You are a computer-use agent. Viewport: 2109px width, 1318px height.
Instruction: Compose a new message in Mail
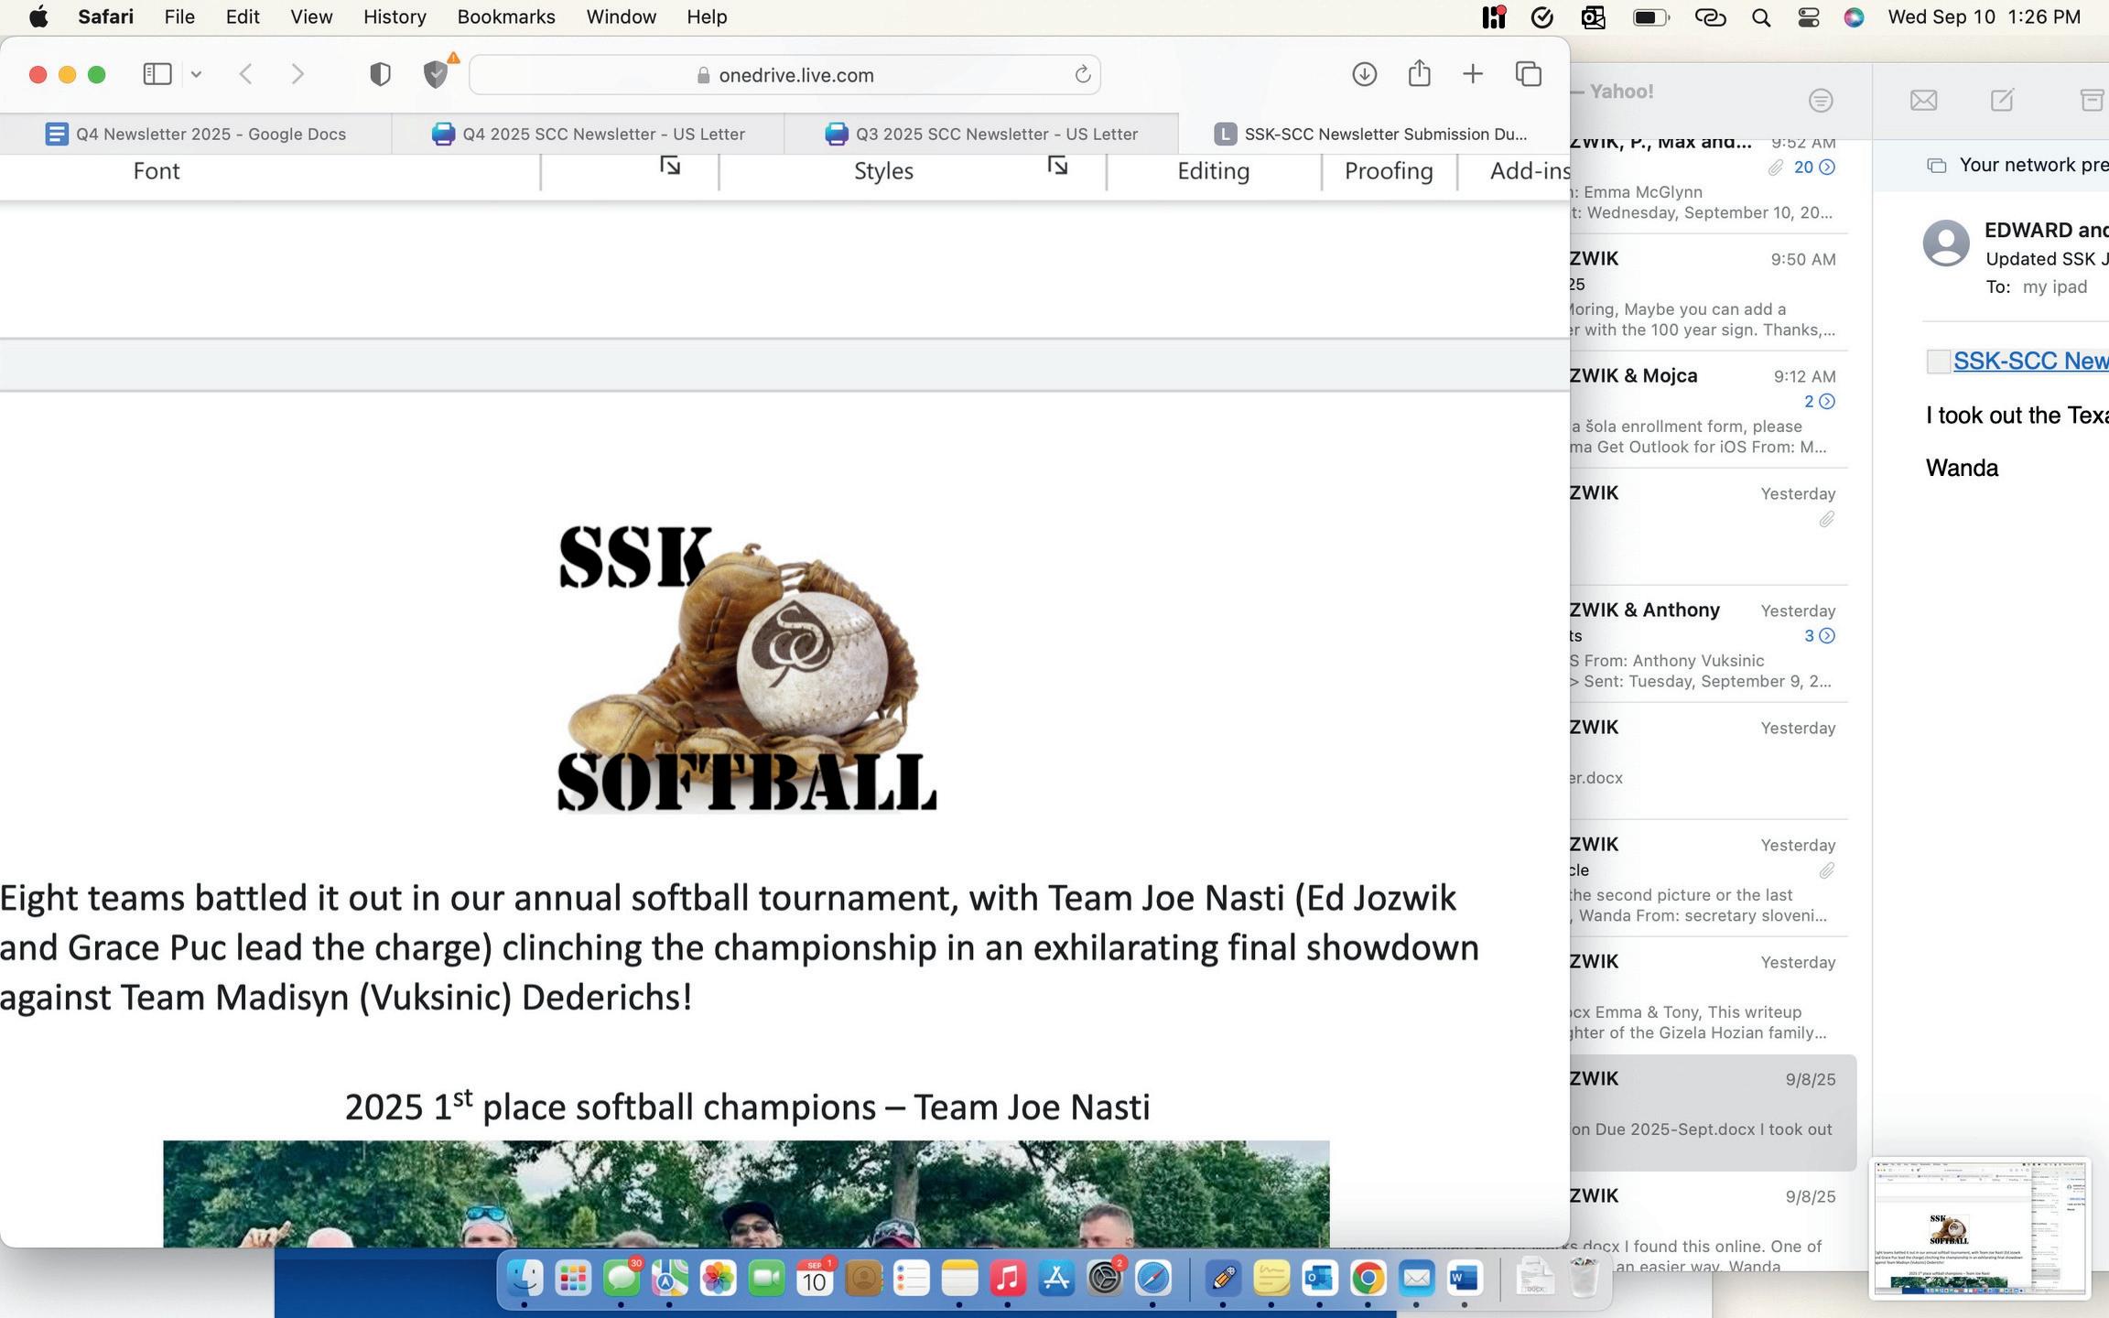(x=2001, y=100)
